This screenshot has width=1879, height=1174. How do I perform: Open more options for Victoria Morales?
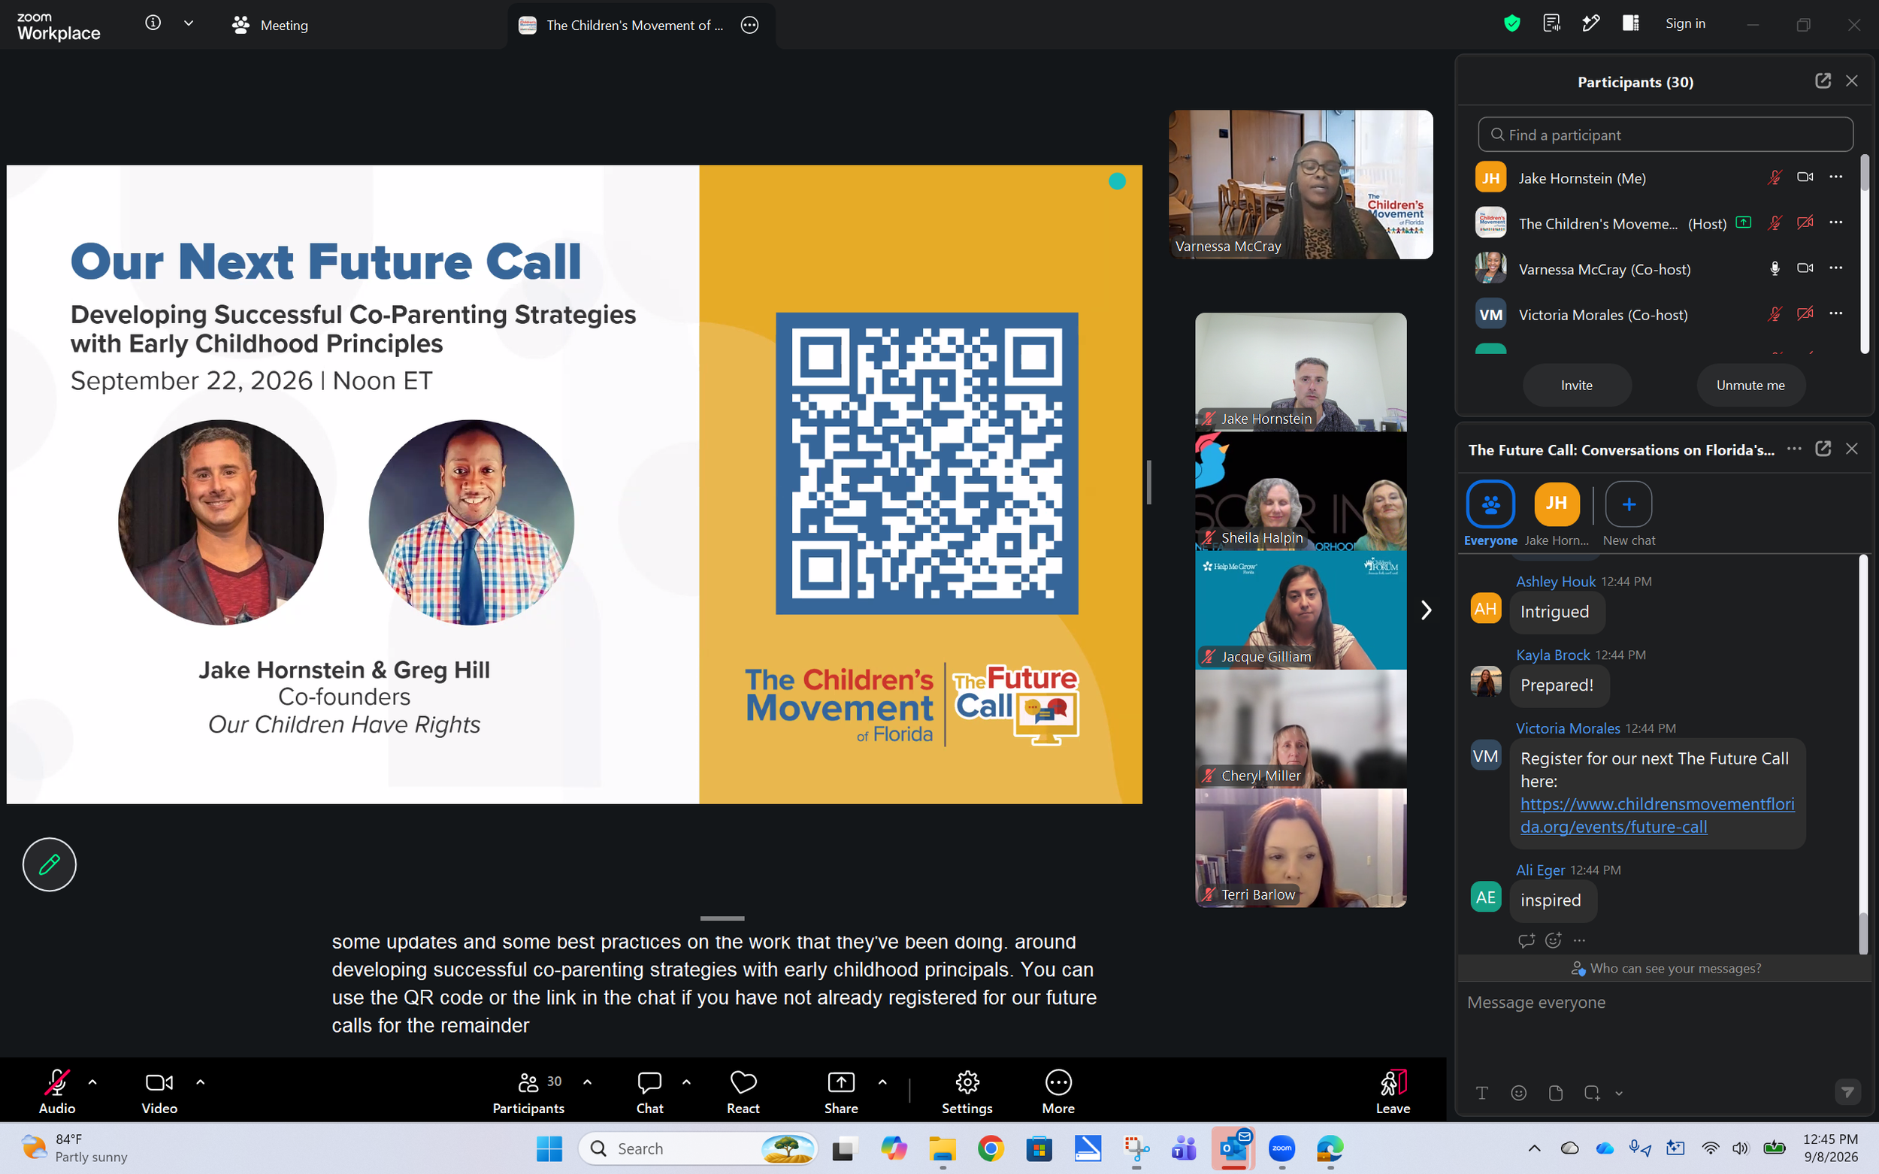(1835, 313)
